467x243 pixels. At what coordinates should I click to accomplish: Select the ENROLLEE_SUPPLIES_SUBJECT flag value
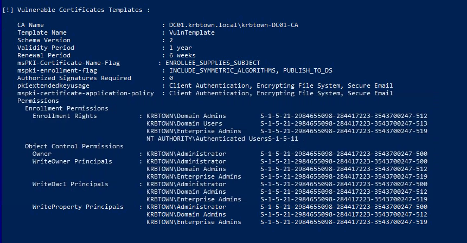coord(213,63)
